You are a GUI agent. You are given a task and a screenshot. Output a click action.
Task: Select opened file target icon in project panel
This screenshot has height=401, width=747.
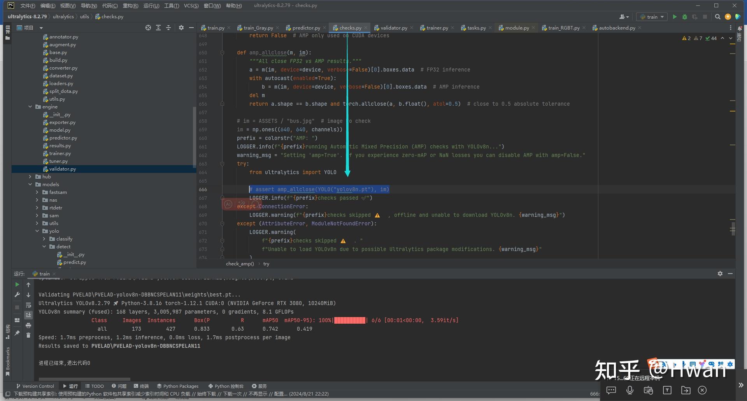coord(148,28)
